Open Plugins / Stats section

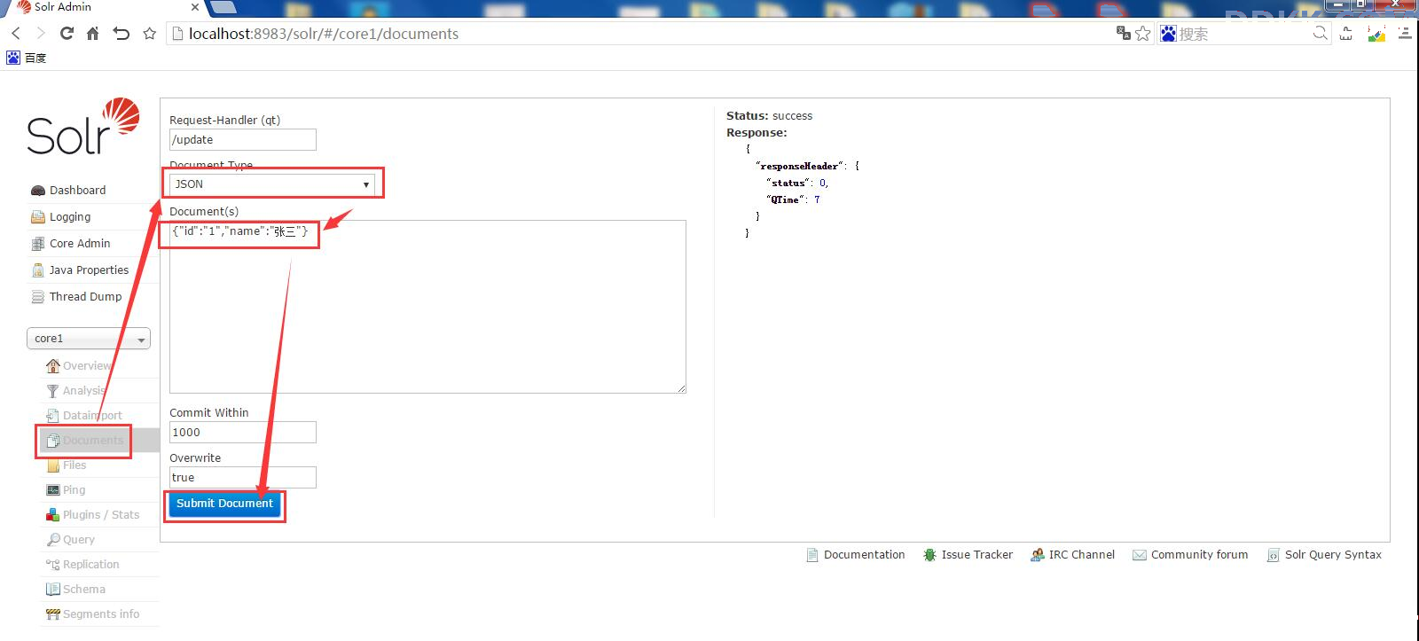pos(101,514)
